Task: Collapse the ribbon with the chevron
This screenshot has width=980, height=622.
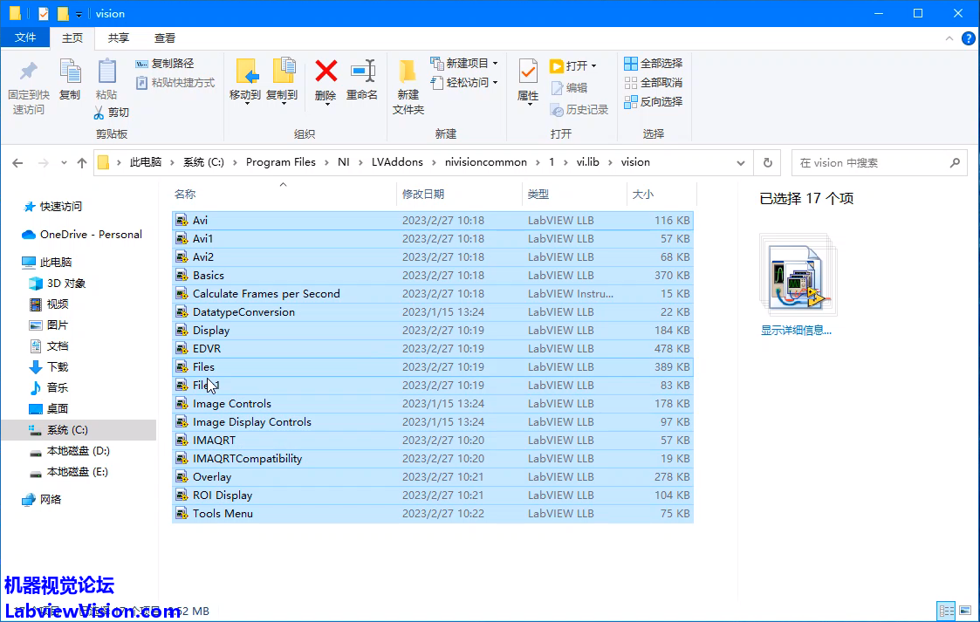Action: tap(949, 38)
